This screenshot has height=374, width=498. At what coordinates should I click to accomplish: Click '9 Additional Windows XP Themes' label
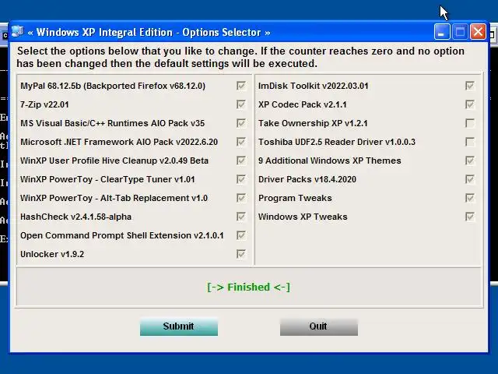click(x=330, y=161)
